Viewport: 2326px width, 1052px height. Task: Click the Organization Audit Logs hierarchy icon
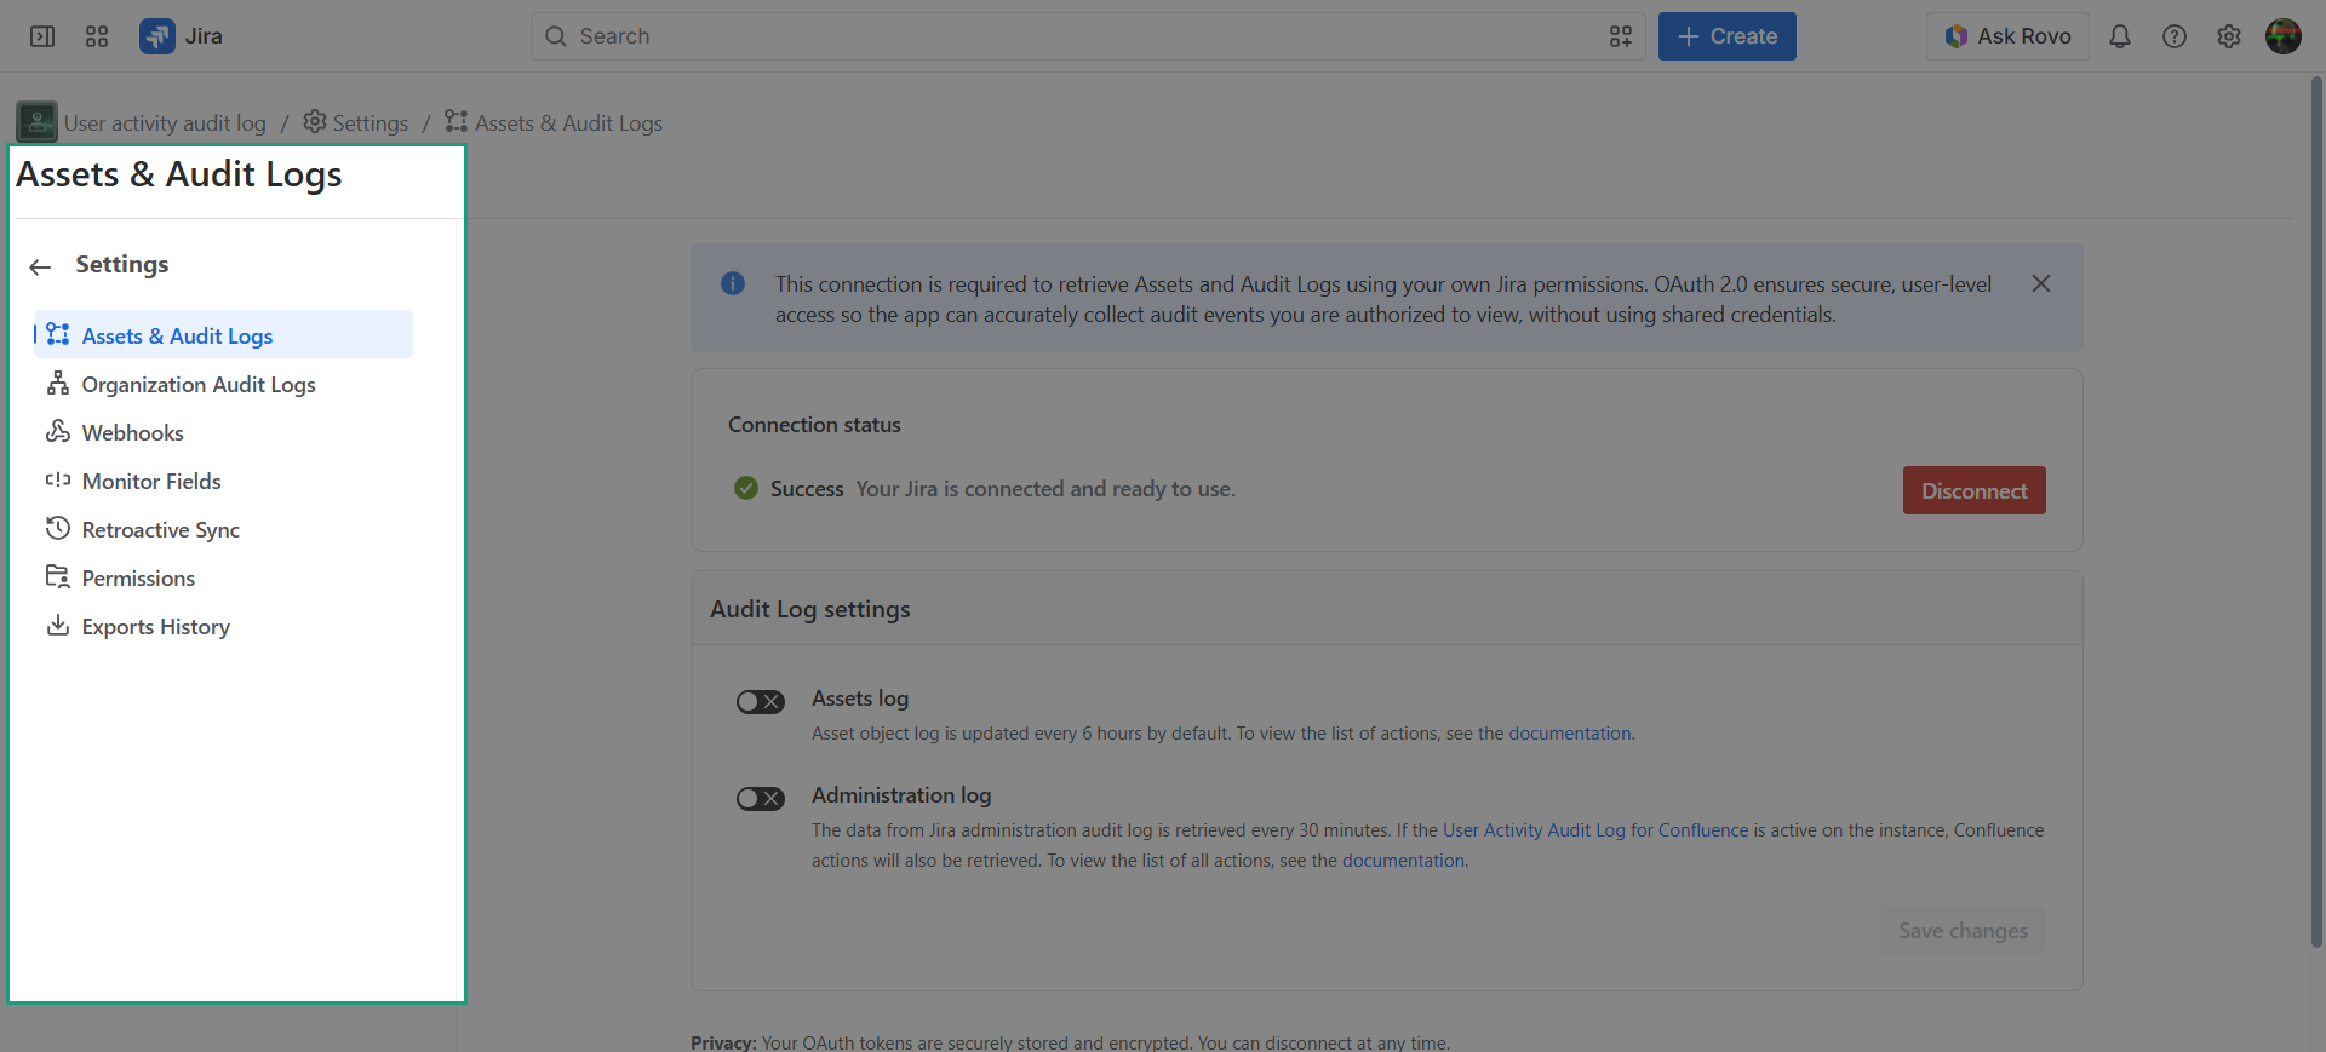pyautogui.click(x=58, y=383)
